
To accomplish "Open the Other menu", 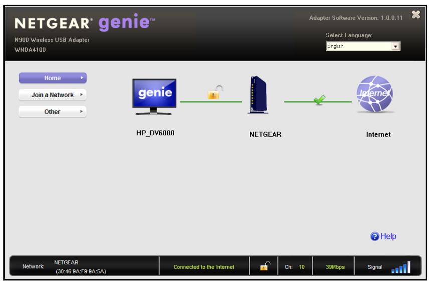I will 53,112.
